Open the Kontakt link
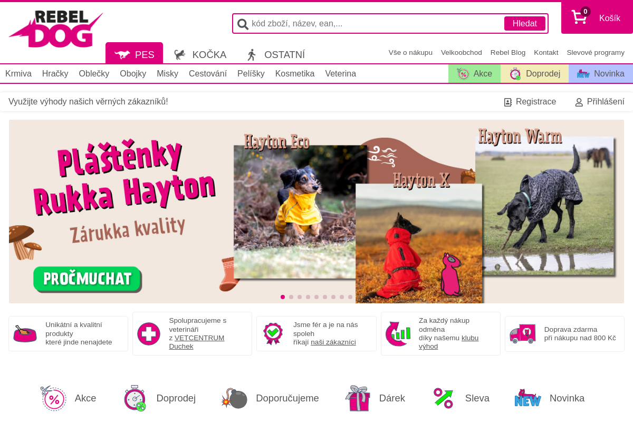This screenshot has width=633, height=422. [x=546, y=52]
